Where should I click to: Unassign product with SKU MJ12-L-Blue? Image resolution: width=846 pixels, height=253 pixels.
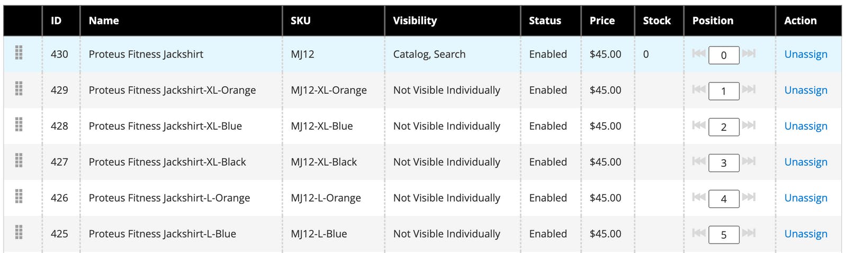click(806, 234)
